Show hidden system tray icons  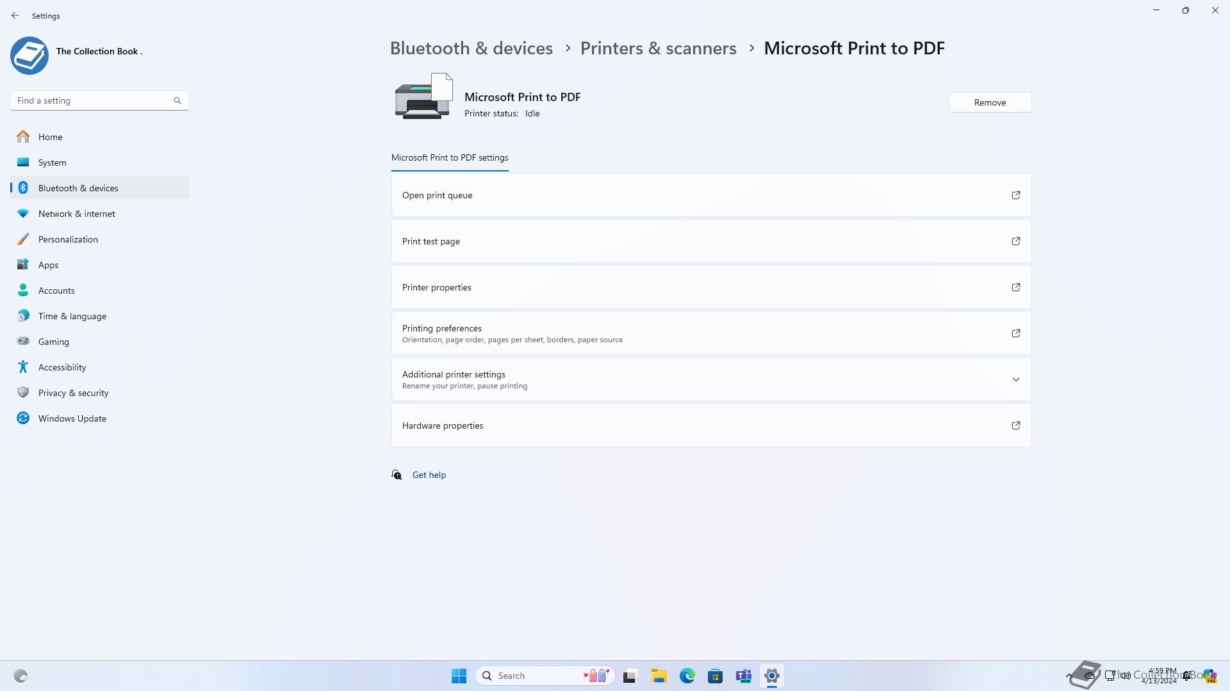[x=1069, y=676]
